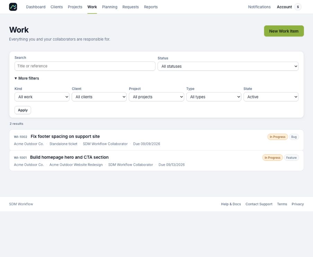Click the SDM Workflow logo icon
Screen dimensions: 313x257
pyautogui.click(x=13, y=7)
